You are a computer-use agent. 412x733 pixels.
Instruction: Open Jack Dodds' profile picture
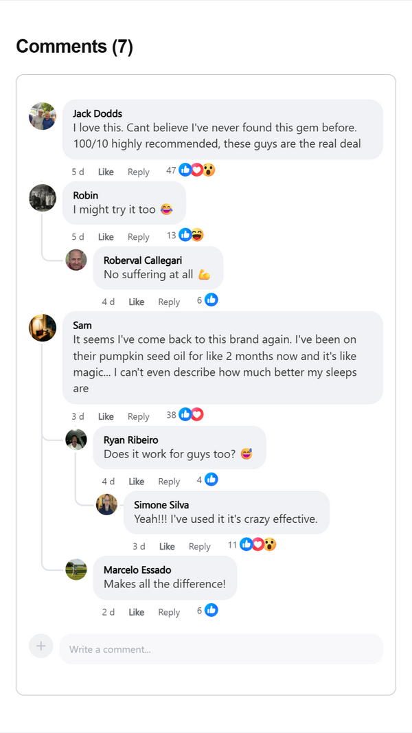click(x=43, y=116)
